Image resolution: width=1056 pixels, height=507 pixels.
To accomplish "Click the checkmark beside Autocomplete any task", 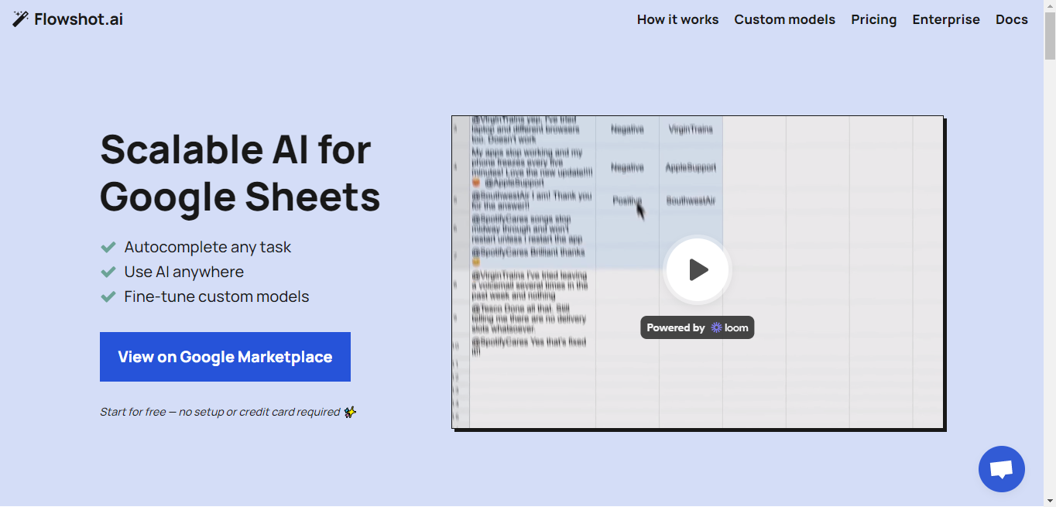I will coord(108,248).
